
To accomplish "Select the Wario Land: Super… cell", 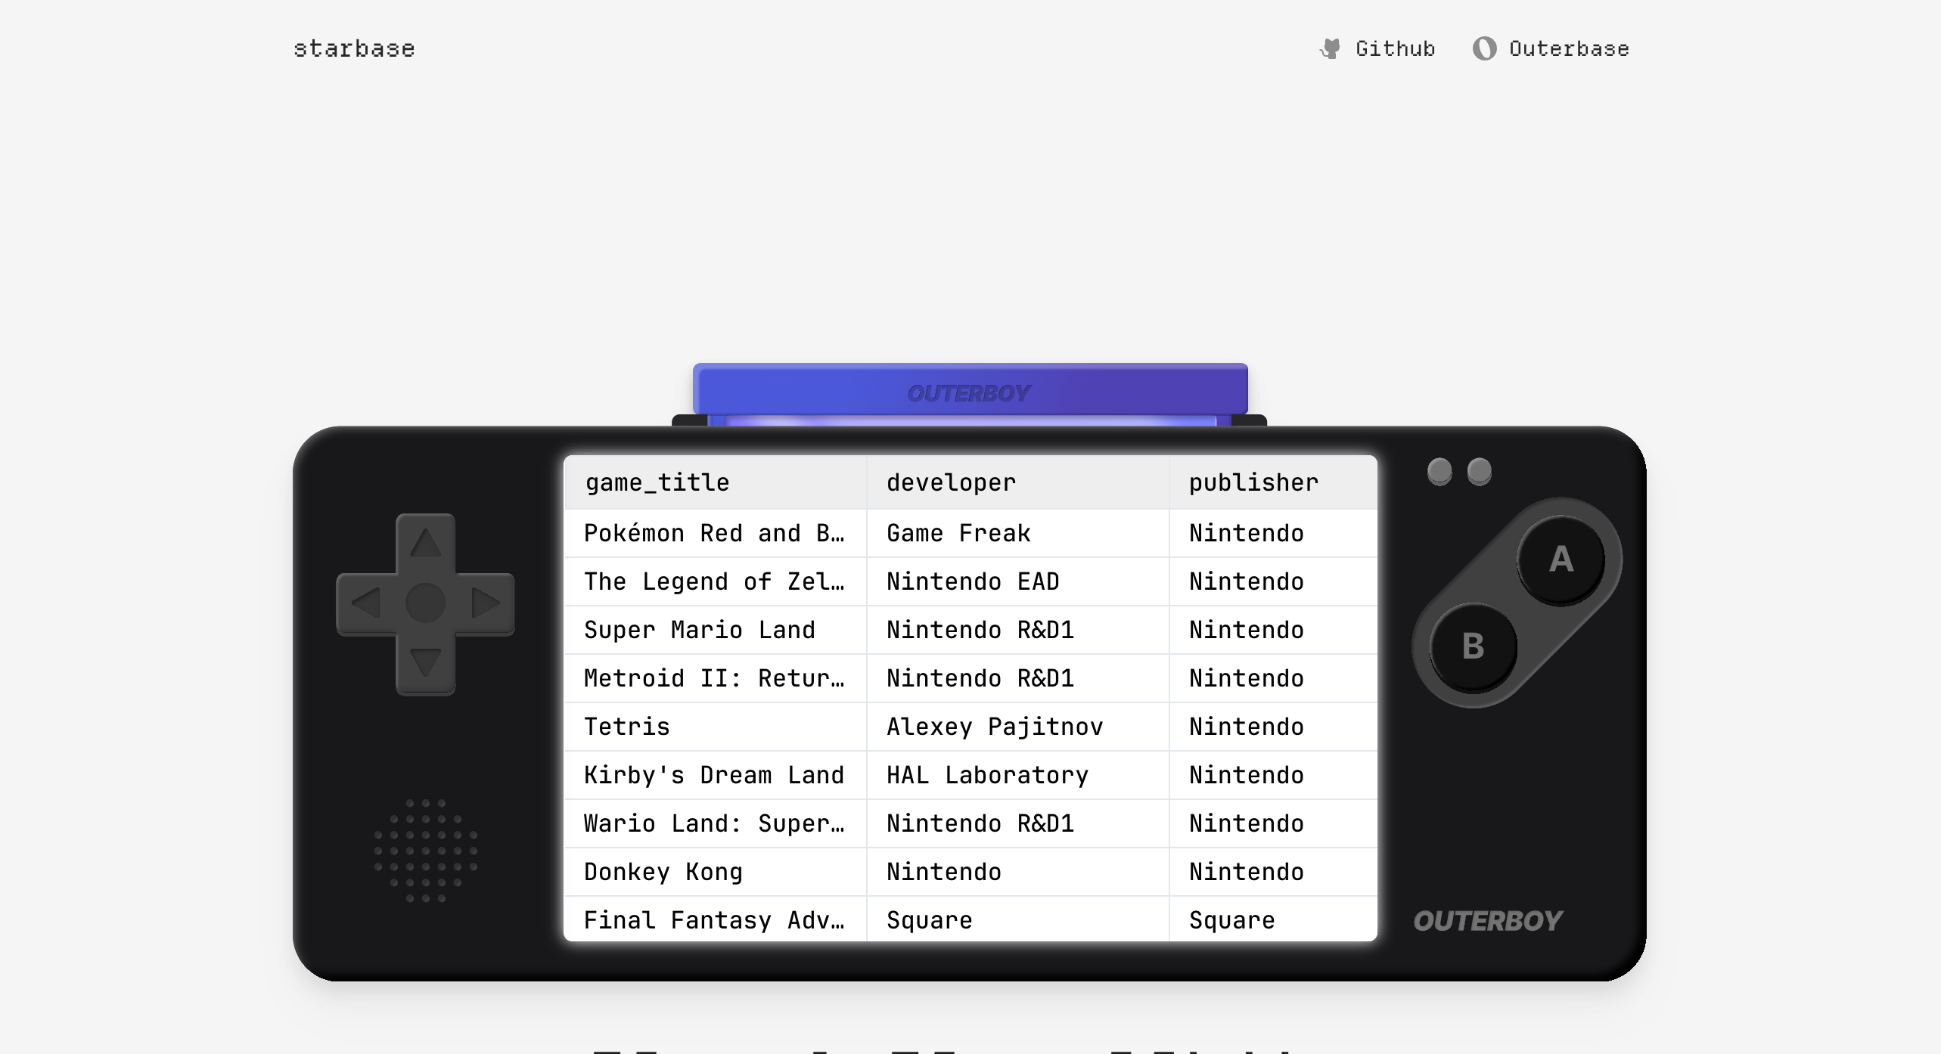I will [x=715, y=823].
